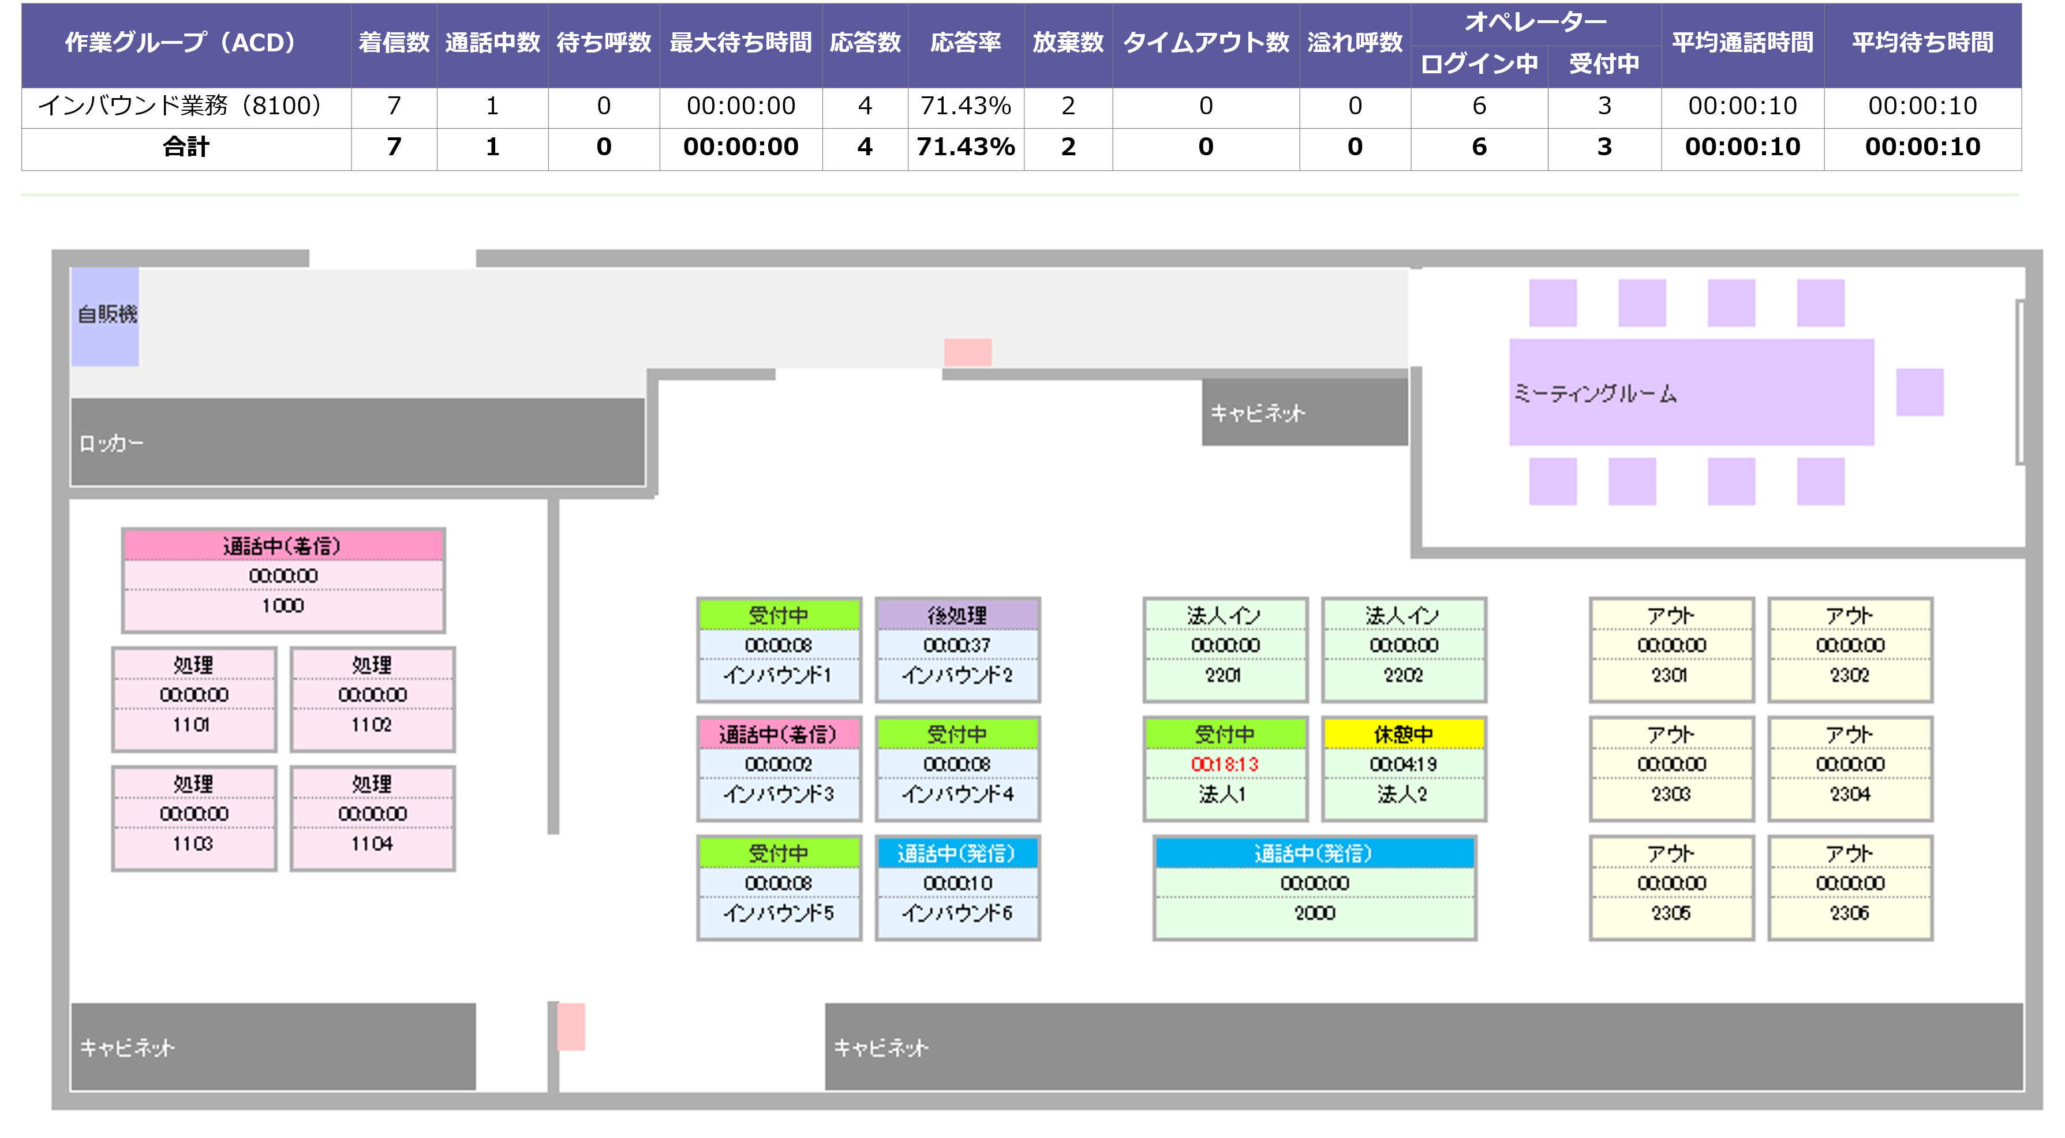This screenshot has height=1138, width=2065.
Task: Select the 通話中（発信） seat for インバウンド6
Action: (957, 854)
